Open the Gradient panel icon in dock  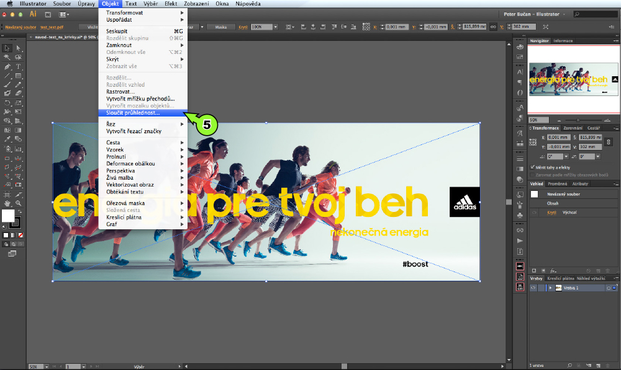[x=520, y=169]
